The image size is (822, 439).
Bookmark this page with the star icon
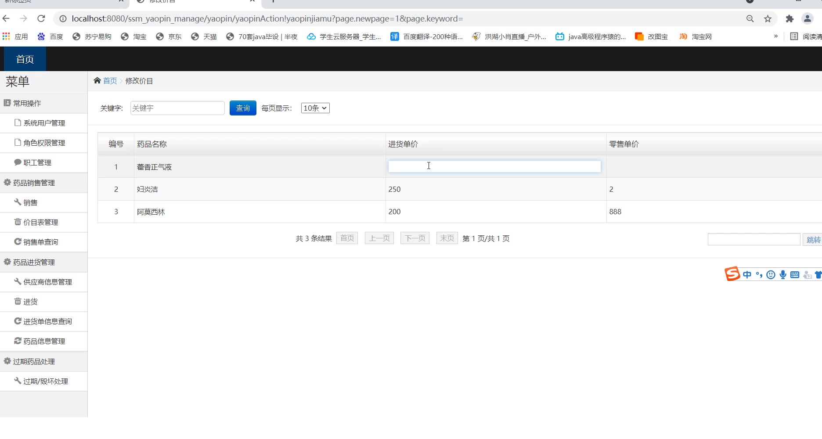[x=768, y=18]
